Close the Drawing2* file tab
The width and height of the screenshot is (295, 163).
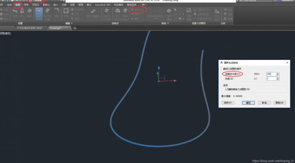[x=68, y=28]
